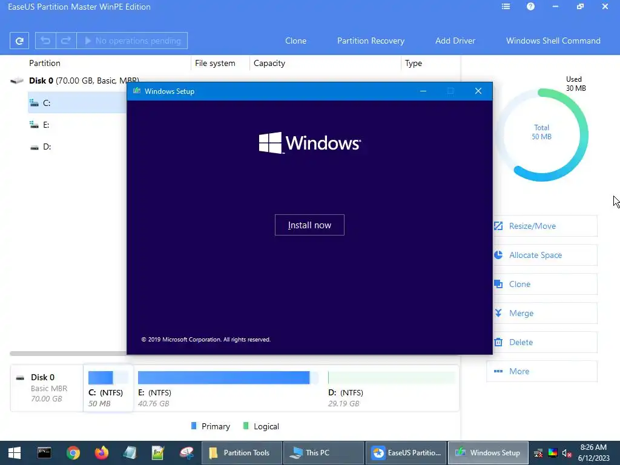
Task: Click the refresh disk icon in EaseUS toolbar
Action: (x=19, y=41)
